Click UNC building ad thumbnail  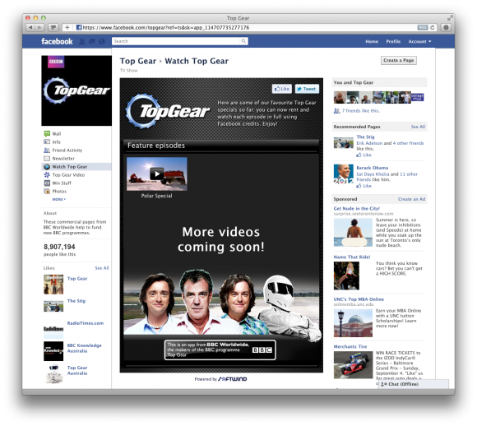353,323
